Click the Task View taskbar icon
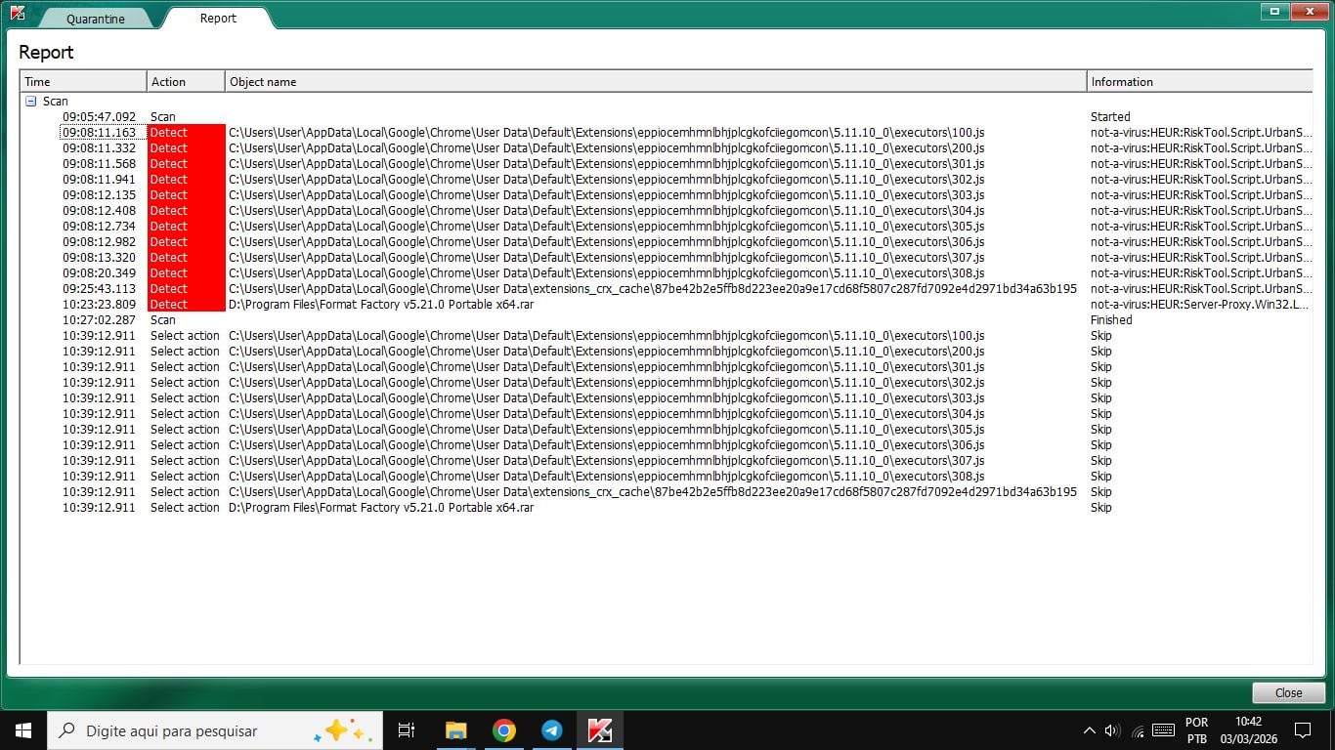The image size is (1335, 750). click(407, 730)
